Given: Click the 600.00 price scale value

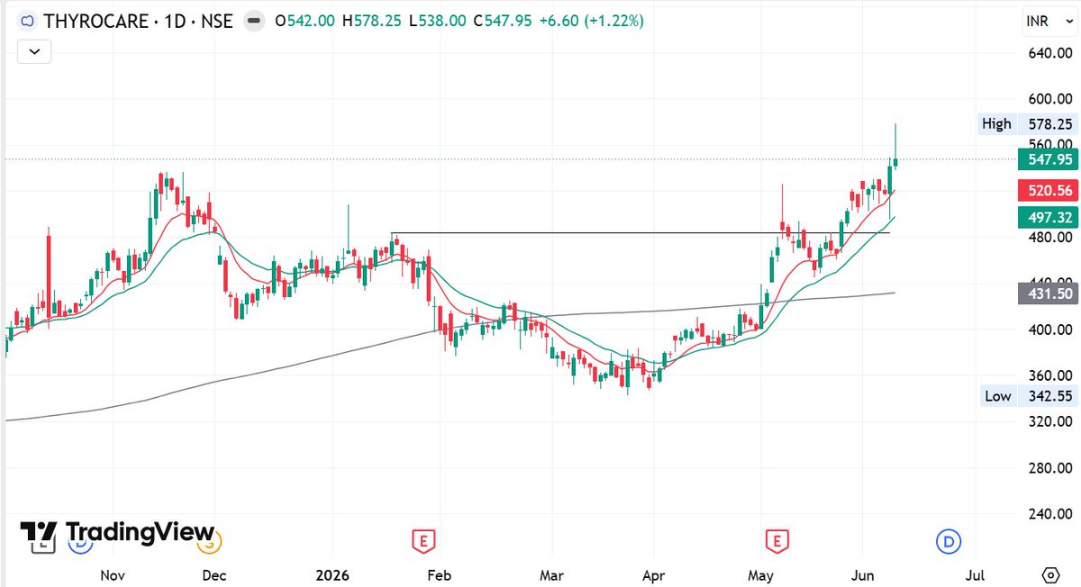Looking at the screenshot, I should (1049, 99).
